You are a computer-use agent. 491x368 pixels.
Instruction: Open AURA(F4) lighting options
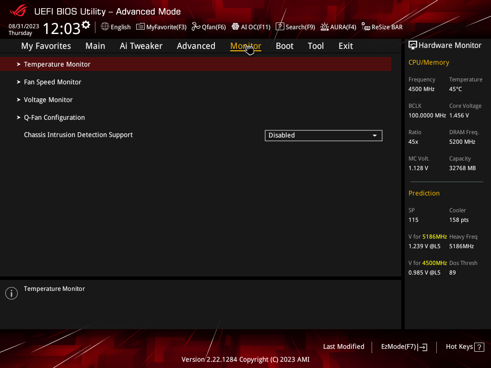click(x=339, y=27)
